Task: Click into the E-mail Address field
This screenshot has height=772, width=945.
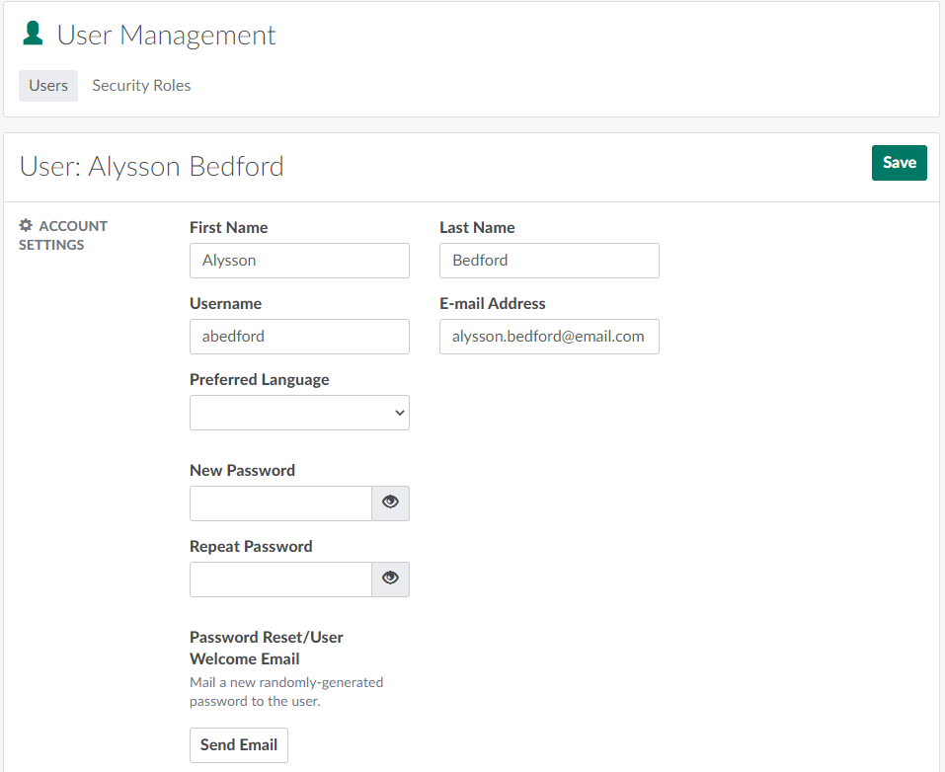Action: (549, 337)
